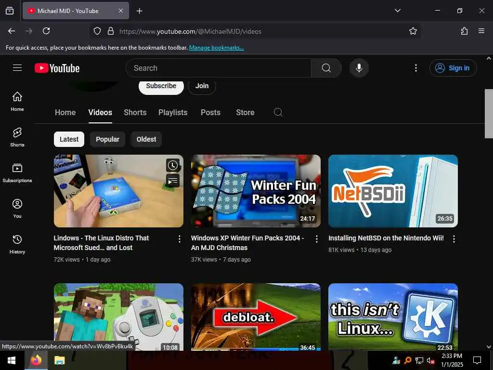Click the Sign in button
This screenshot has height=370, width=493.
453,68
